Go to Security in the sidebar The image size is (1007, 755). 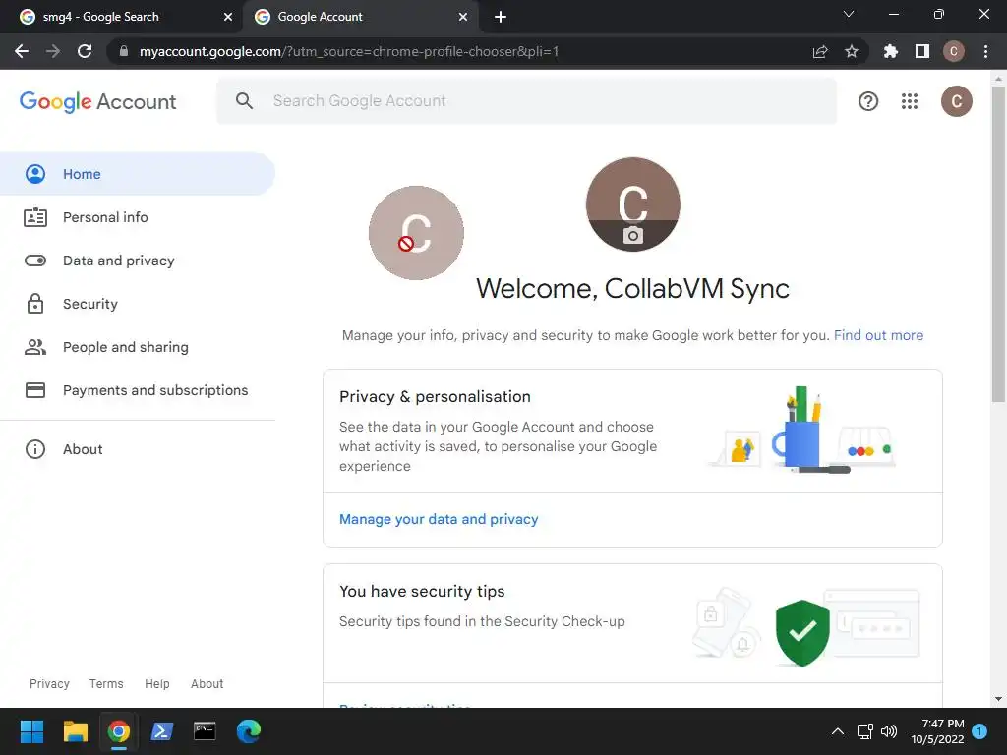tap(138, 304)
